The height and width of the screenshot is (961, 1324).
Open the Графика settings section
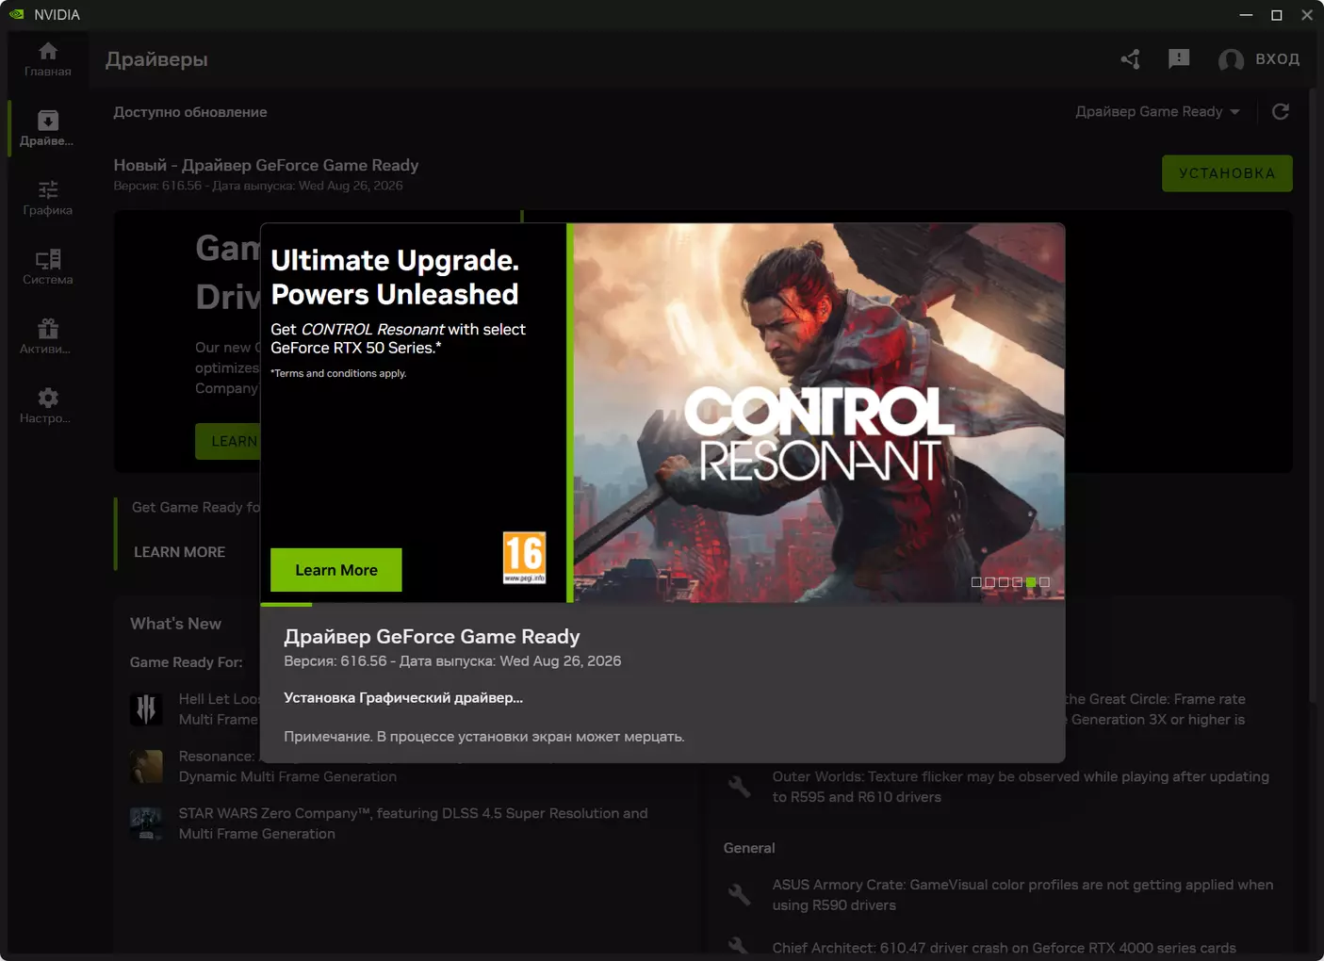tap(48, 198)
